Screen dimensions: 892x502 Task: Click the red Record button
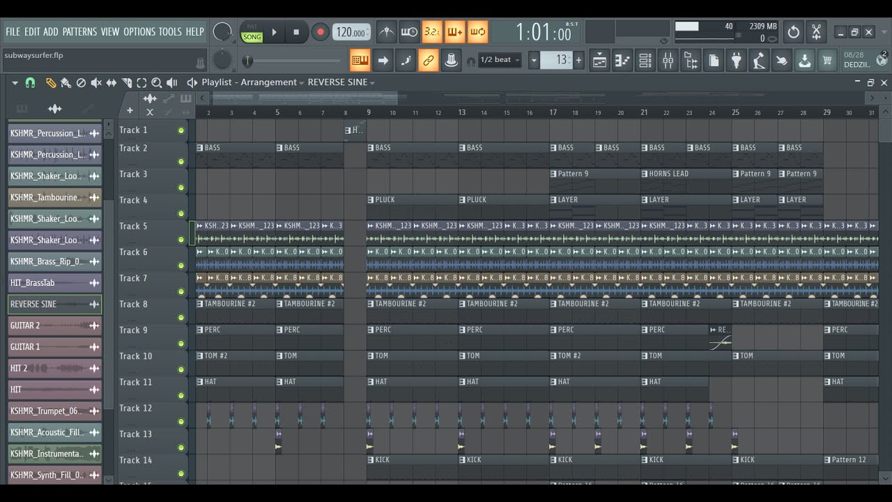coord(320,32)
